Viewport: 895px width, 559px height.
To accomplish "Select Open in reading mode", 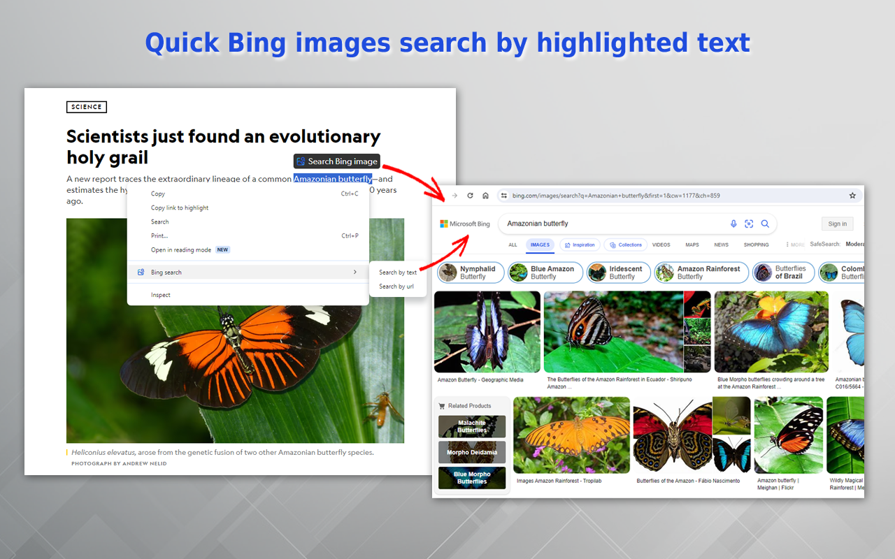I will [x=248, y=249].
